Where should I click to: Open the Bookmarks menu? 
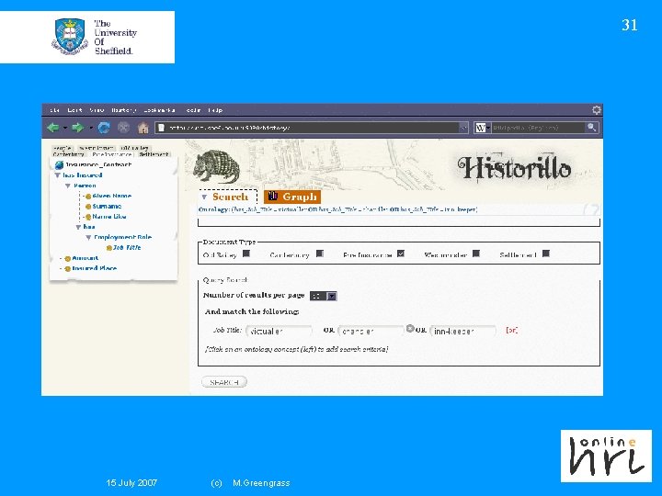pyautogui.click(x=159, y=110)
